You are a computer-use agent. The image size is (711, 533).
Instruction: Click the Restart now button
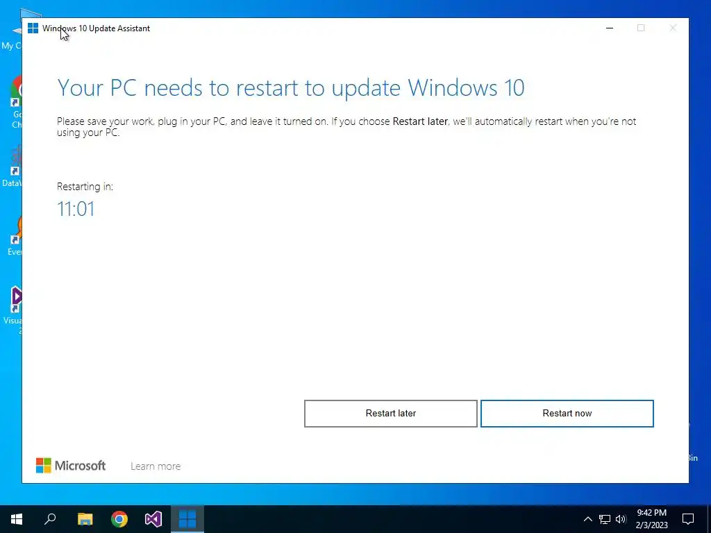coord(567,414)
